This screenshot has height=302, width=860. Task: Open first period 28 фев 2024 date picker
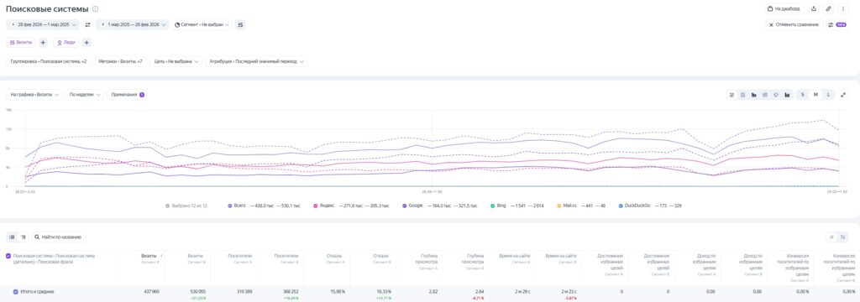tap(43, 24)
